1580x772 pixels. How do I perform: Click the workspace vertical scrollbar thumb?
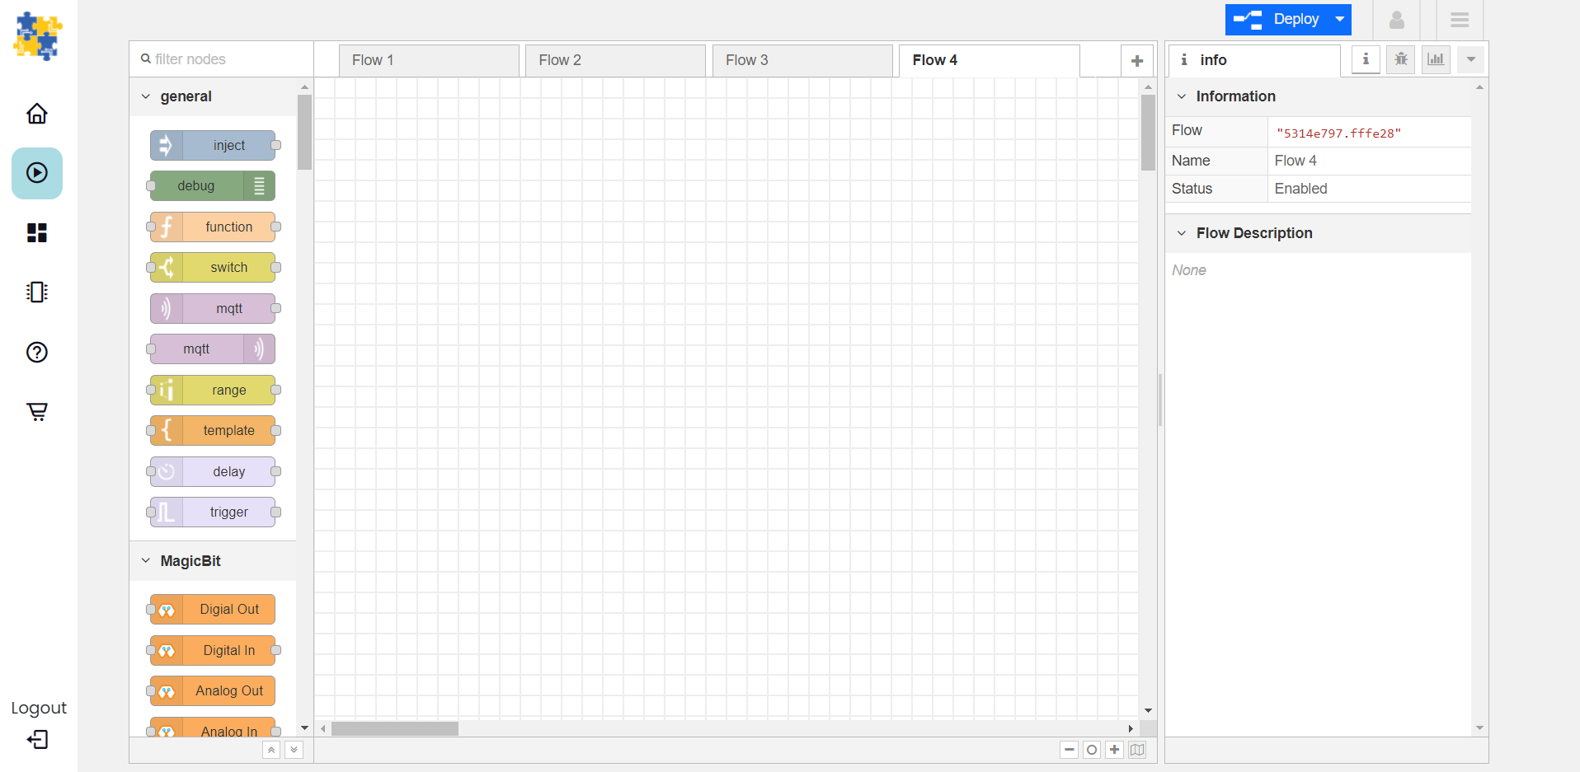point(1148,132)
